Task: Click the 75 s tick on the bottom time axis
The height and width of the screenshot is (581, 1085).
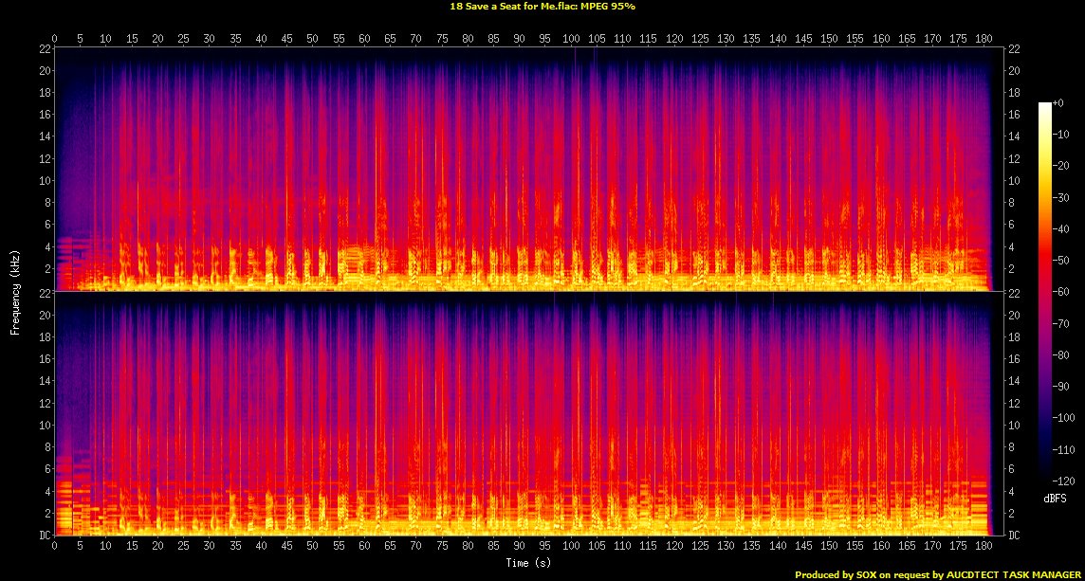Action: coord(442,547)
